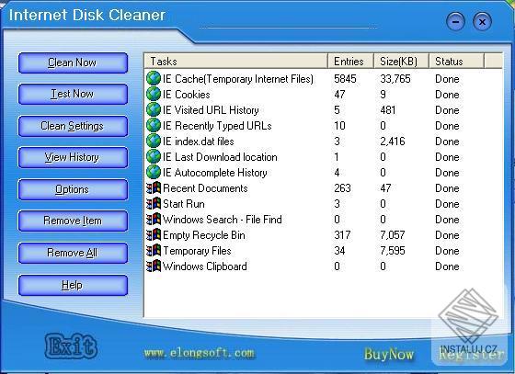Close the Internet Disk Cleaner window
The width and height of the screenshot is (515, 374).
(x=482, y=22)
